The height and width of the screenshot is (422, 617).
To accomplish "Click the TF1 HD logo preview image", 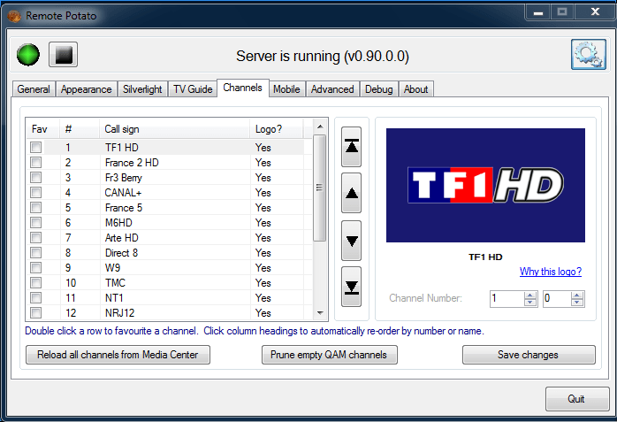I will click(485, 185).
